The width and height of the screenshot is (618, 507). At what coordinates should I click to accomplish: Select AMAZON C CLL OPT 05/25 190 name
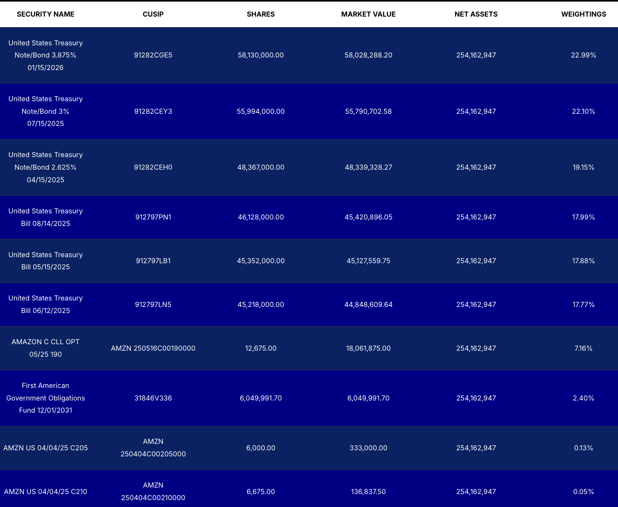45,348
